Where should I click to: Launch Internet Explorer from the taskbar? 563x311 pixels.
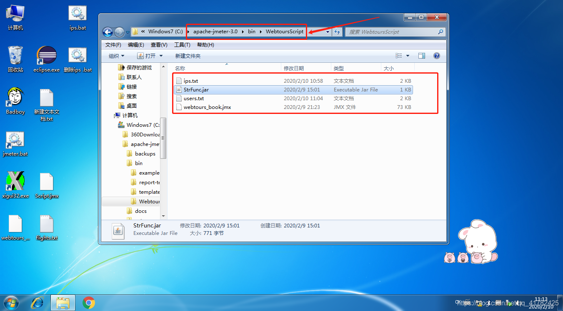(37, 303)
